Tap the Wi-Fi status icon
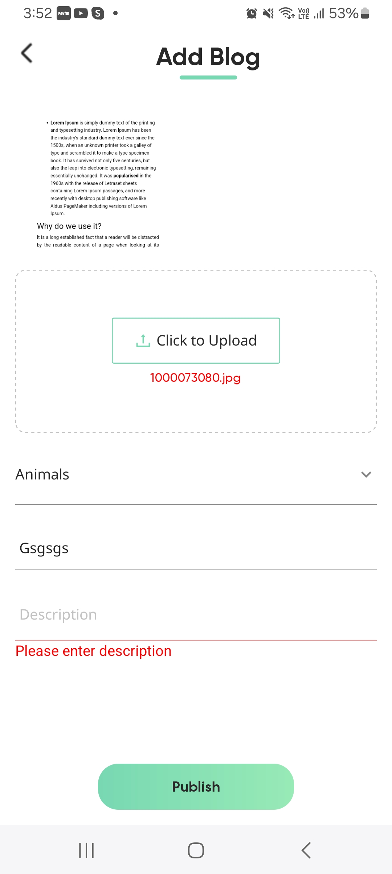 point(286,13)
